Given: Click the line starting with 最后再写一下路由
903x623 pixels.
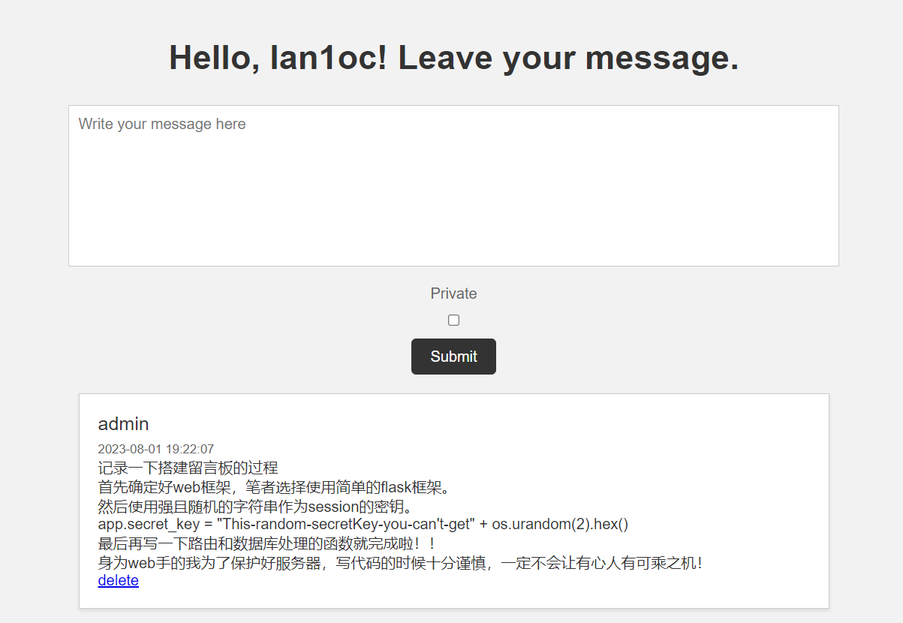Looking at the screenshot, I should point(266,543).
